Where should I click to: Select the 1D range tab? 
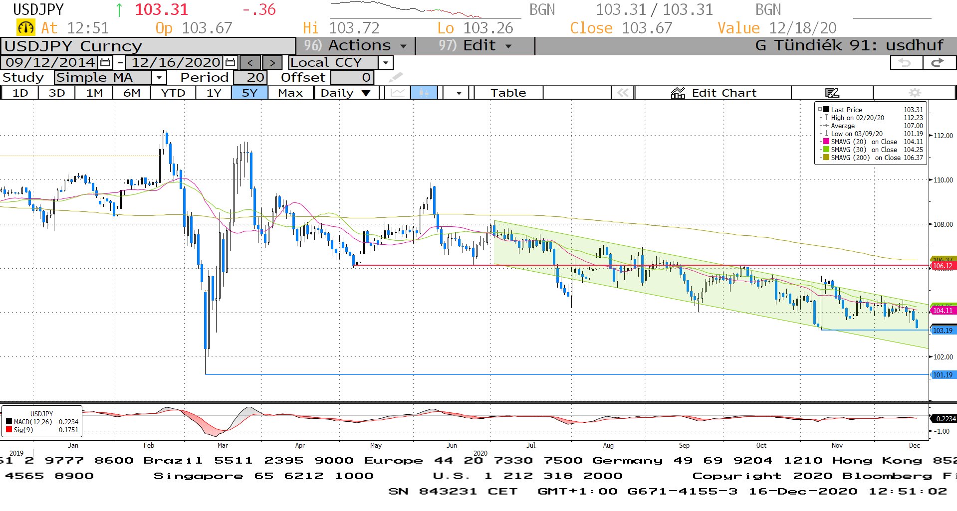pyautogui.click(x=20, y=93)
